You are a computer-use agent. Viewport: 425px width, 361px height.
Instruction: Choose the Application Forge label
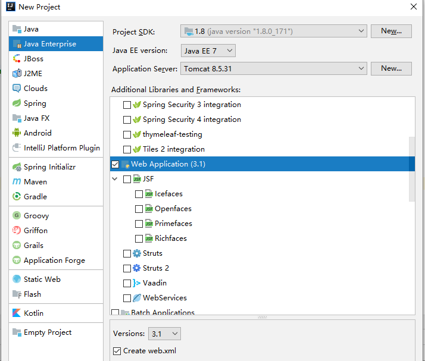point(54,260)
